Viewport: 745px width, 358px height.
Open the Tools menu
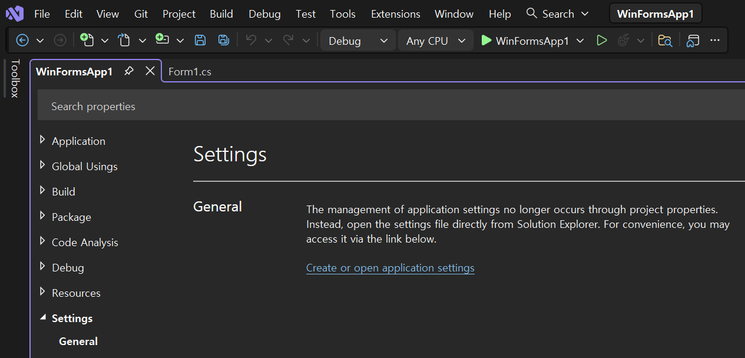343,14
